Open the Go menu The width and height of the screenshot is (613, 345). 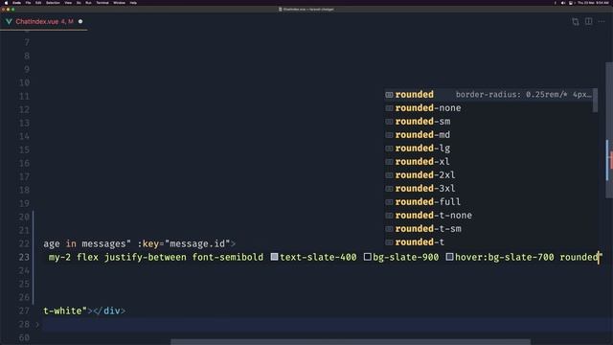(79, 3)
